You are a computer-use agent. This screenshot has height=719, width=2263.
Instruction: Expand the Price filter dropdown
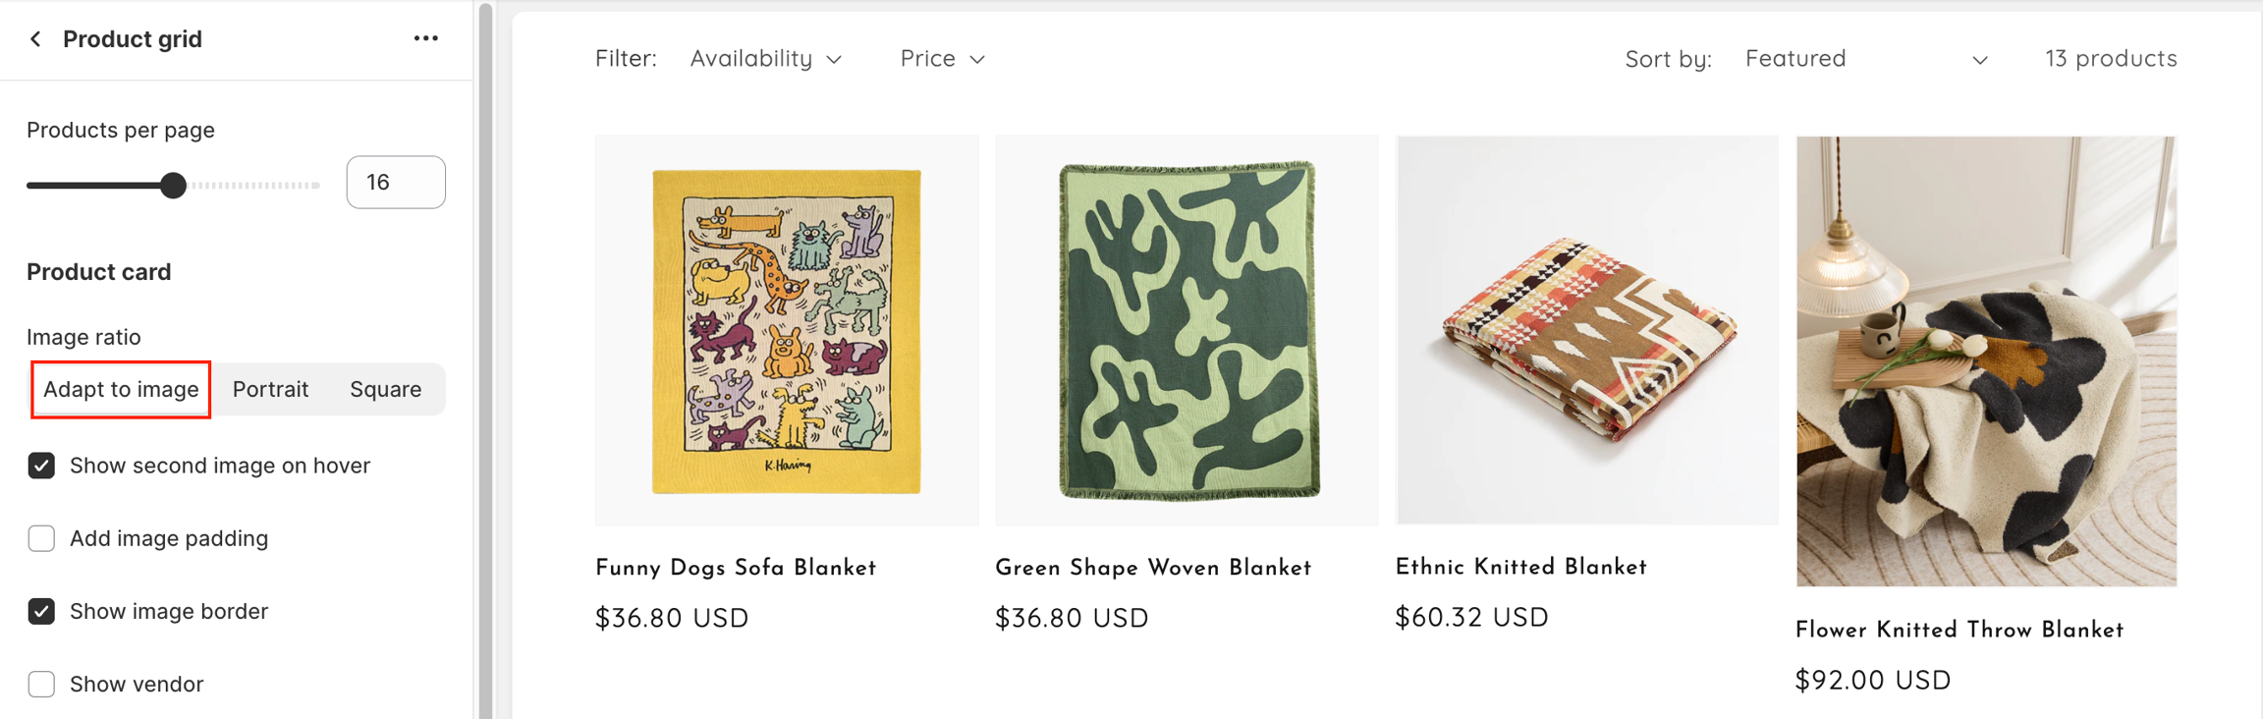[x=942, y=59]
